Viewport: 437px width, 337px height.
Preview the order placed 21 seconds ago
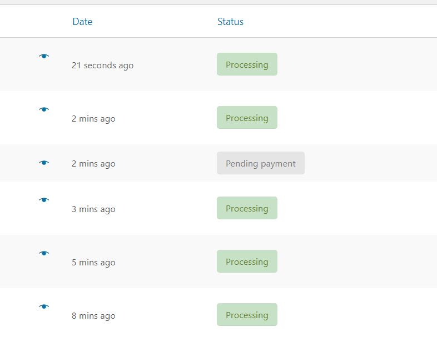point(44,56)
